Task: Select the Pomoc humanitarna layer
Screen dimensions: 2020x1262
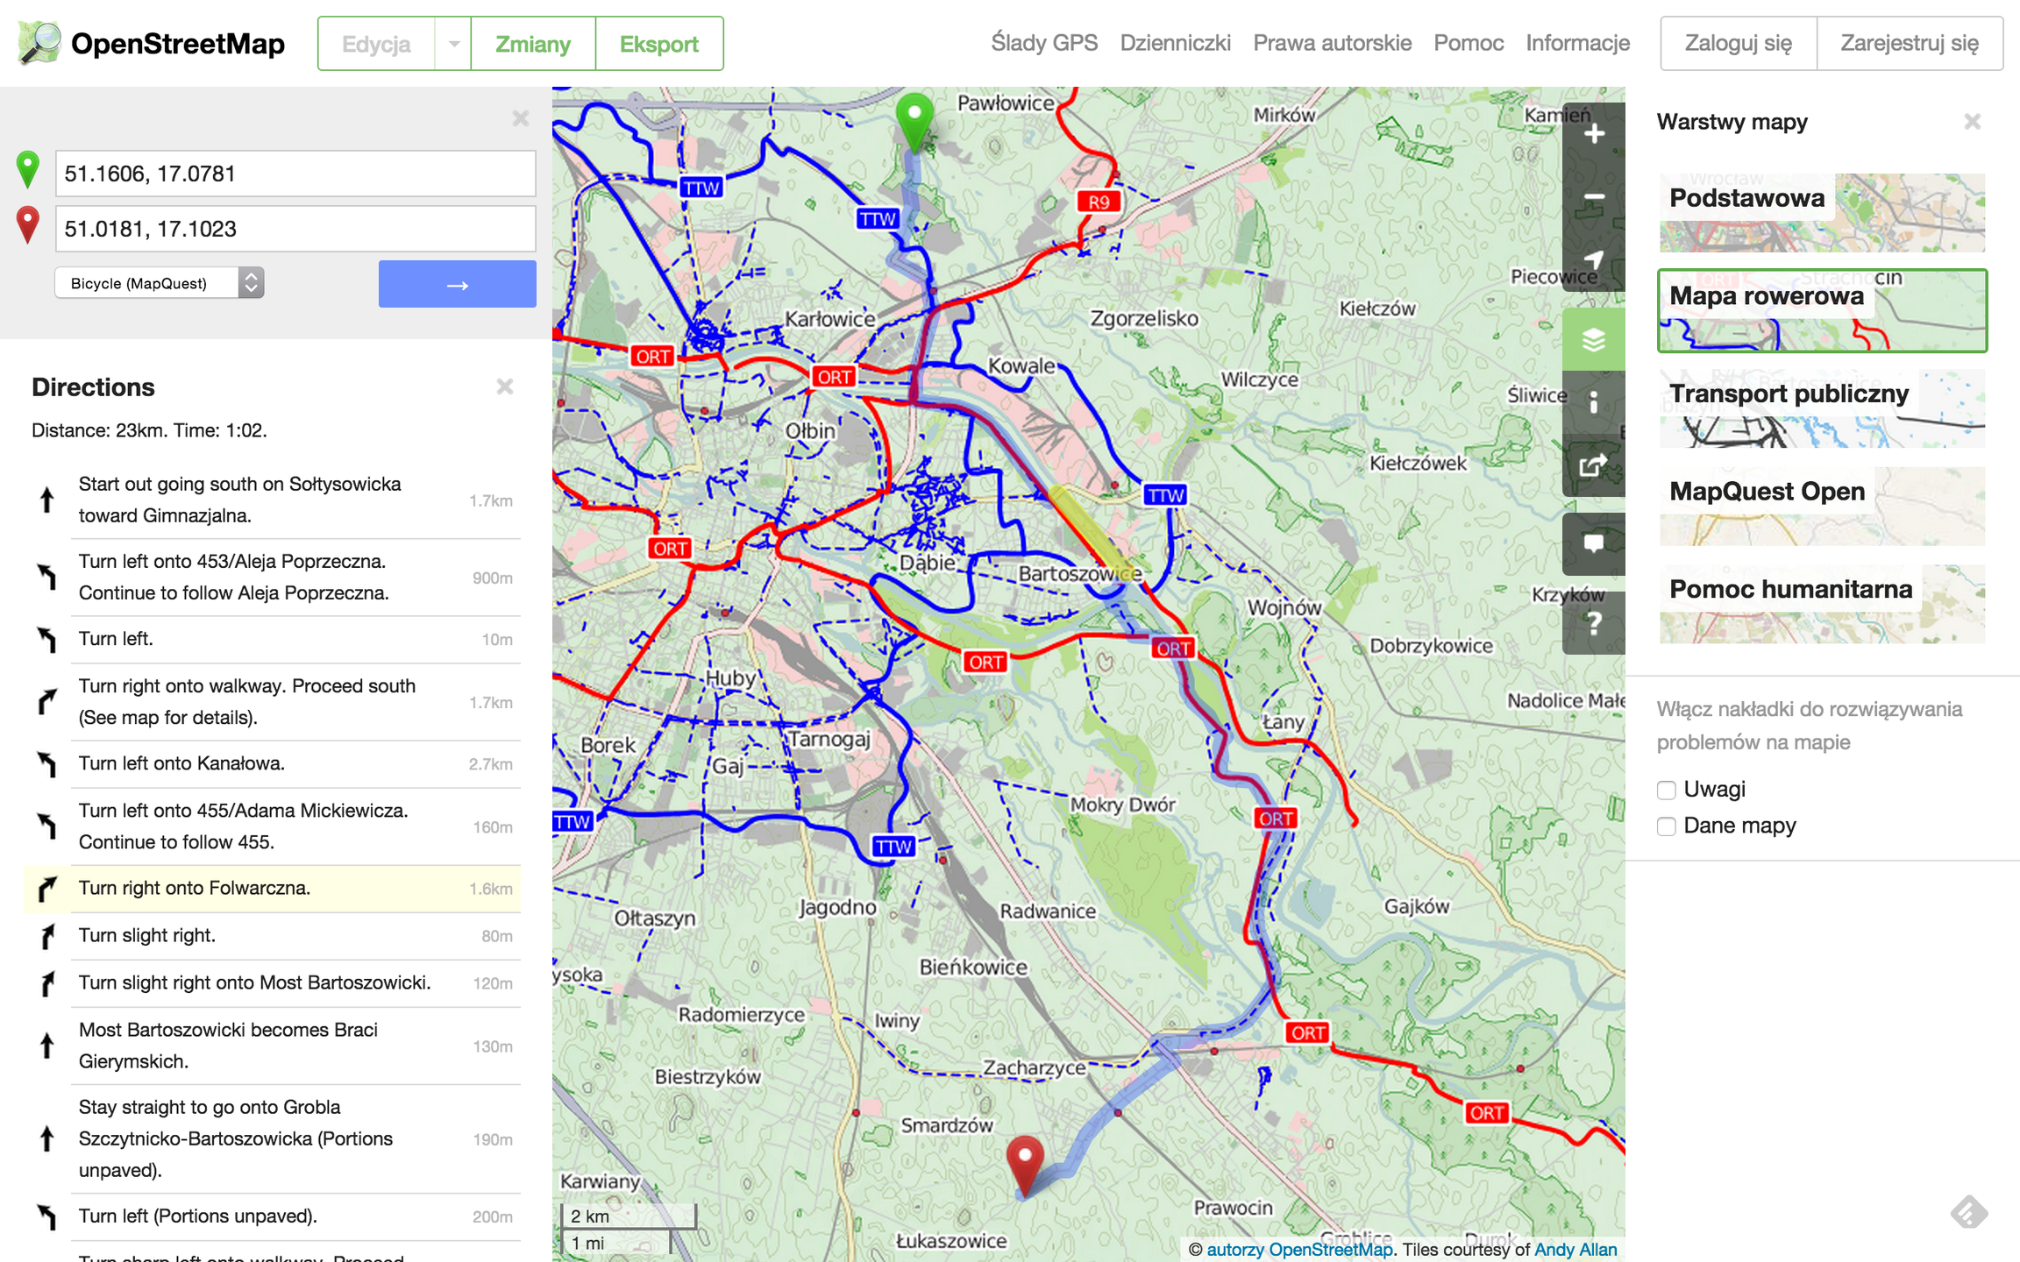Action: [x=1822, y=605]
